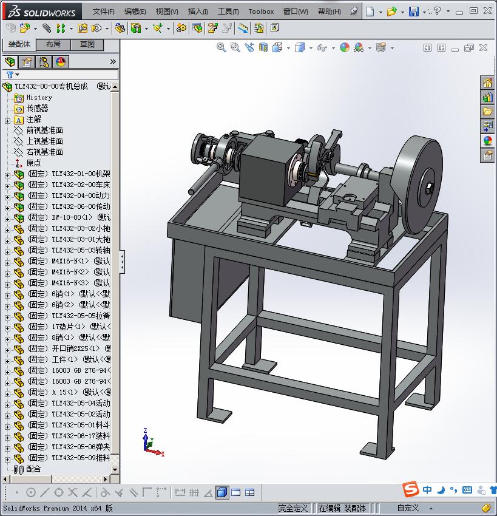Click Interference Detection ruler icon

click(x=243, y=29)
